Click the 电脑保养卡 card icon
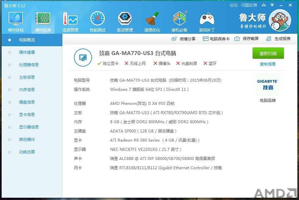 tap(205, 39)
